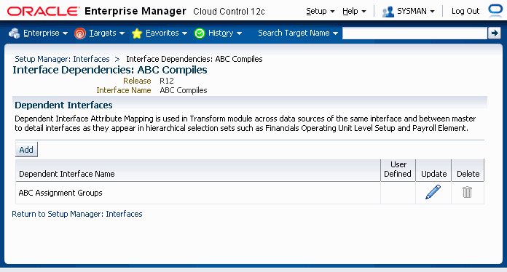
Task: Expand the Search Target Name dropdown
Action: point(298,33)
